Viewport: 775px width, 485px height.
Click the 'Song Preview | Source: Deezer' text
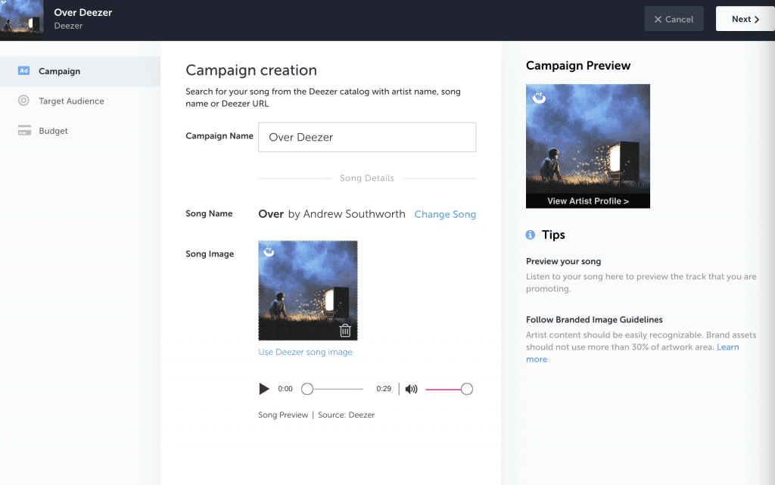316,415
